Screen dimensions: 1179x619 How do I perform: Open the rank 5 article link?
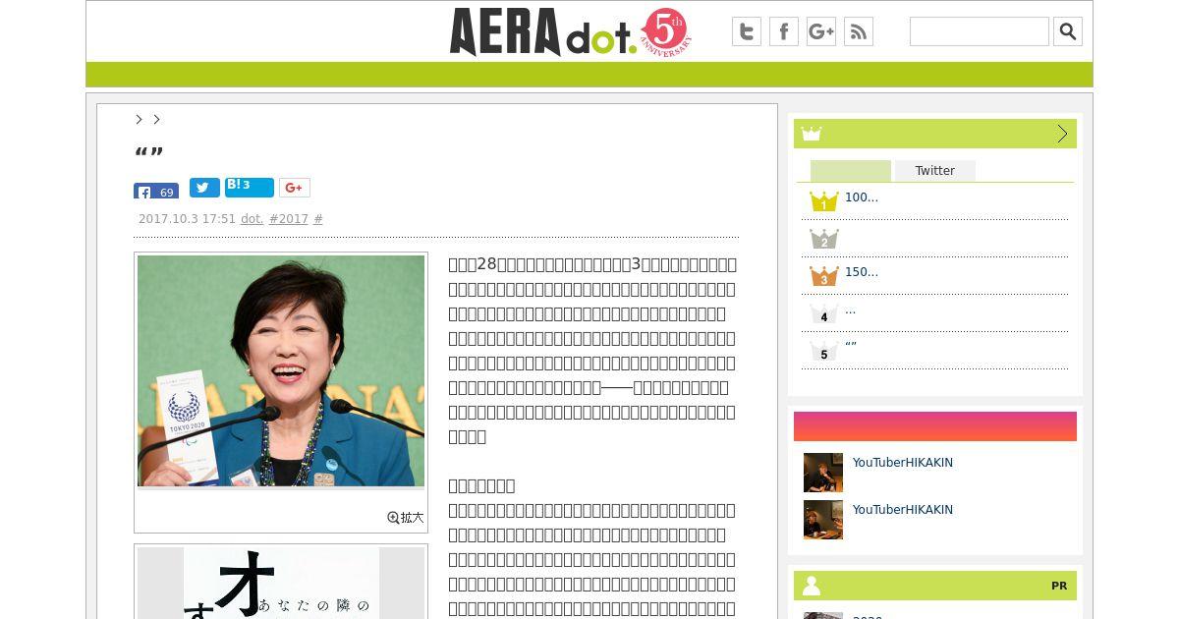851,346
